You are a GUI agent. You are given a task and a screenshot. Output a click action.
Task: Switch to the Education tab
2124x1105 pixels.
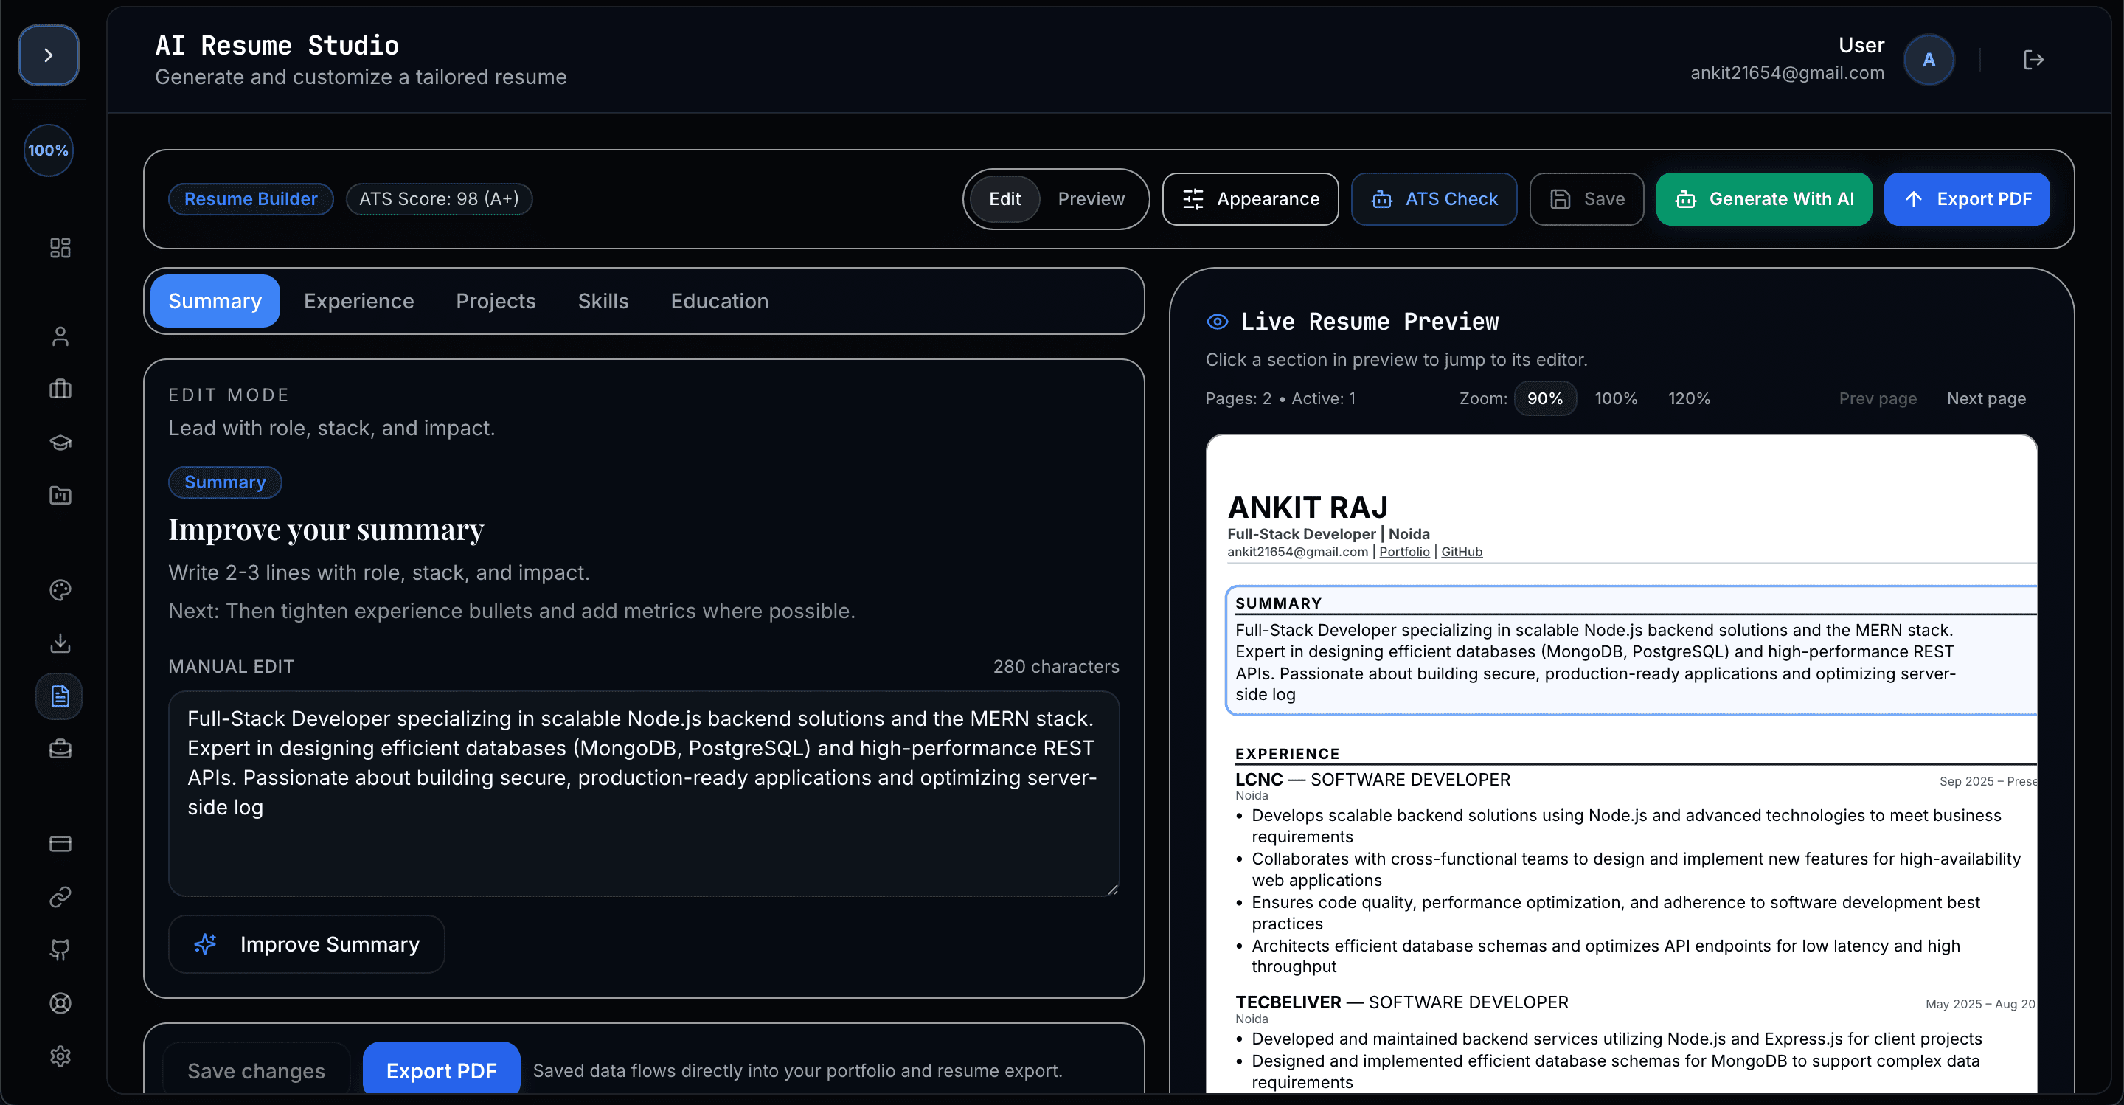click(719, 301)
